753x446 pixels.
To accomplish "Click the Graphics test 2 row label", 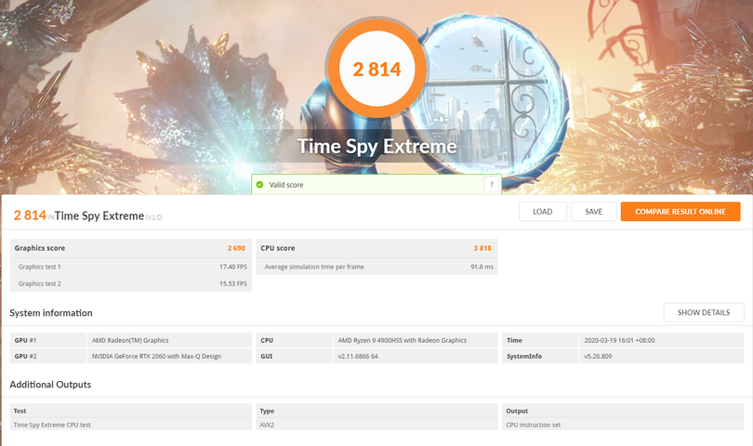I will 39,283.
